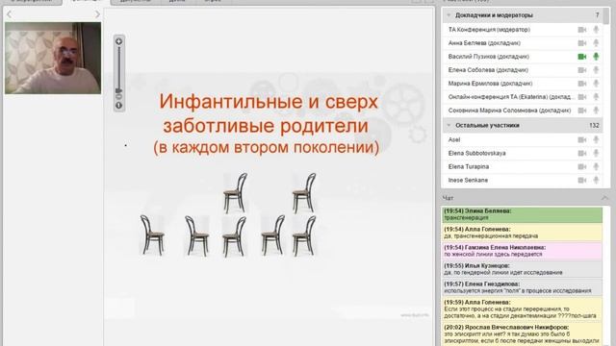Click microphone icon for Анна Беляева
The image size is (616, 346).
pyautogui.click(x=596, y=42)
